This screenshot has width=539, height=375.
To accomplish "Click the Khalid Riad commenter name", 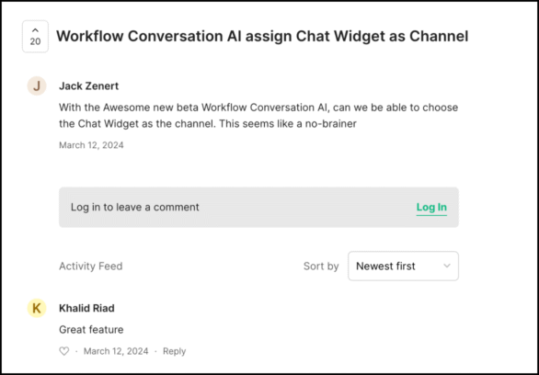I will (x=86, y=308).
